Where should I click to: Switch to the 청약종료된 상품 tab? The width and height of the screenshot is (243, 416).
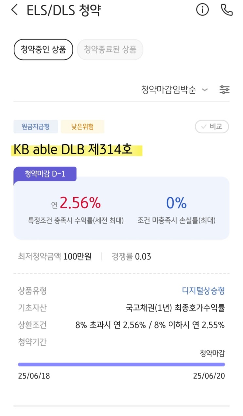point(110,49)
